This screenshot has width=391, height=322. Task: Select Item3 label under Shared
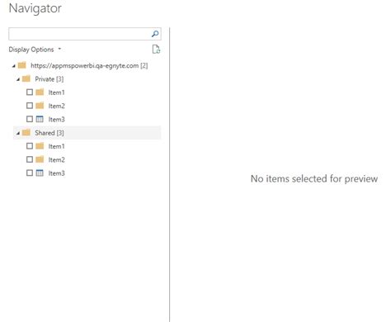click(x=56, y=173)
